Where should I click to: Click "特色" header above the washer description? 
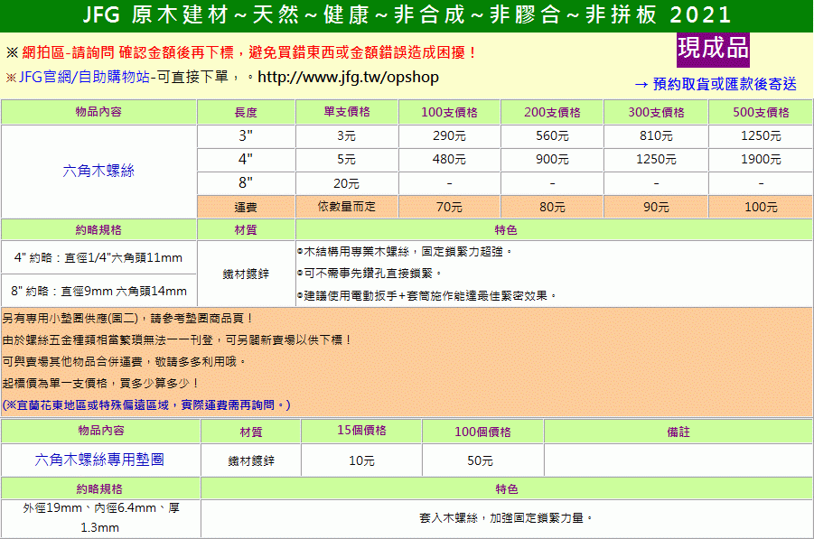[x=506, y=488]
